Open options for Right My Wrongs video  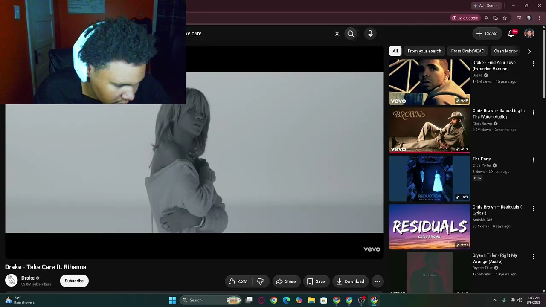[533, 256]
